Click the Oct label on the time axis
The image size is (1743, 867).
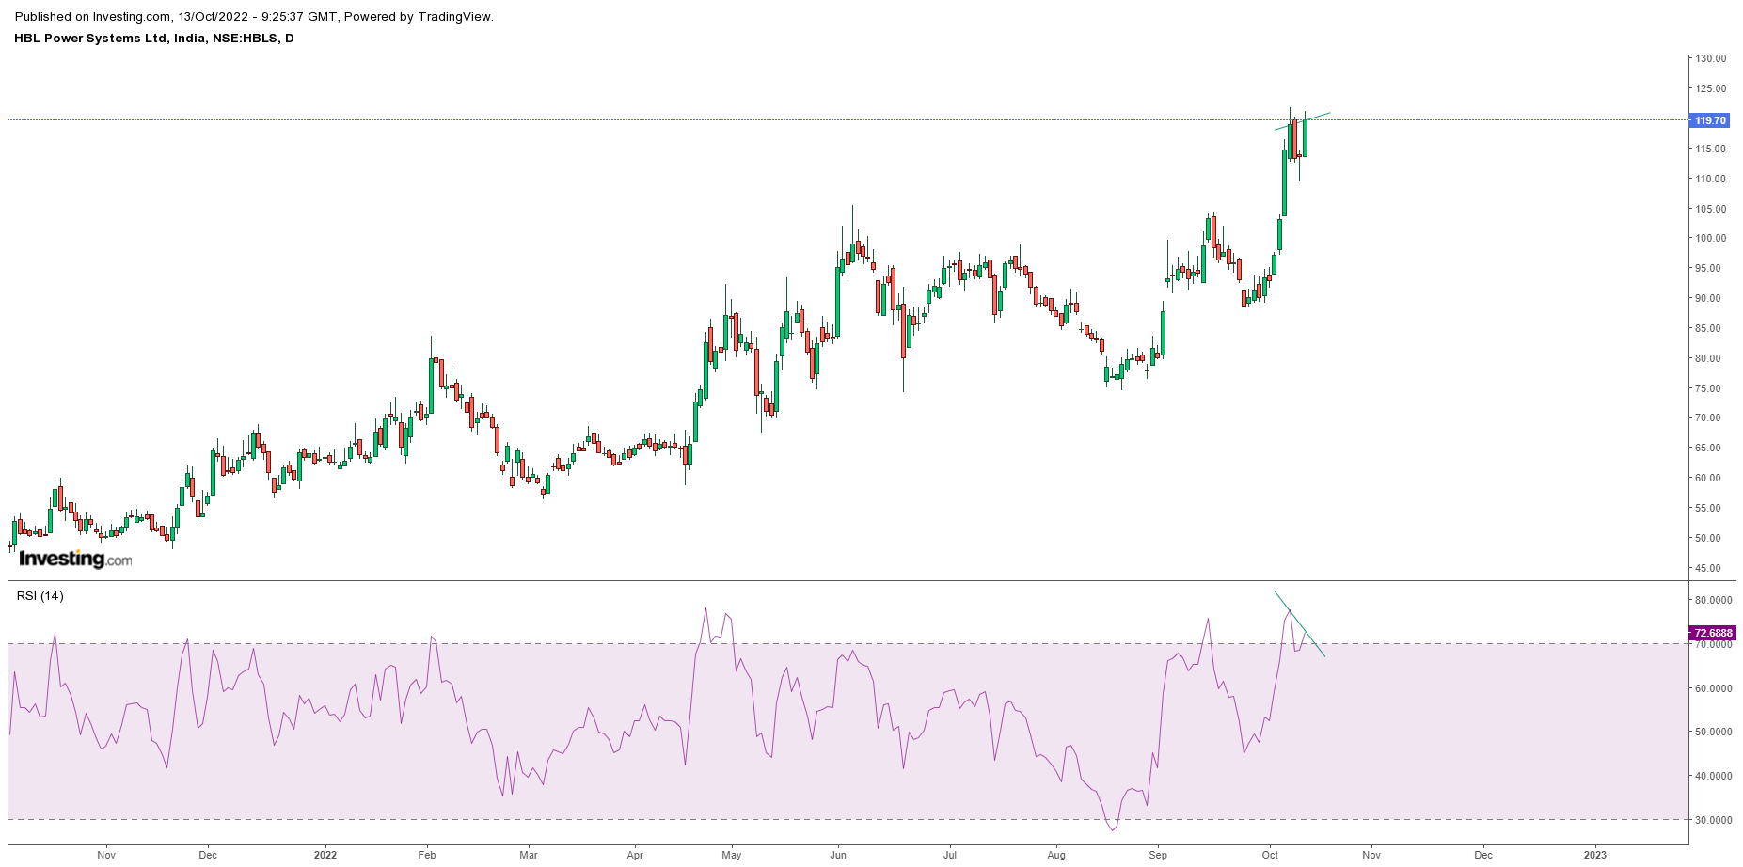tap(1270, 855)
